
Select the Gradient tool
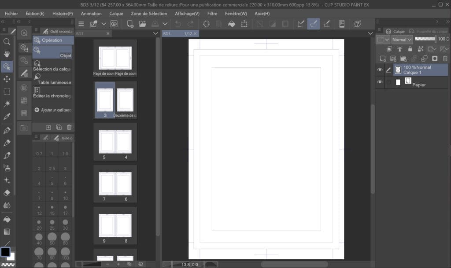tap(7, 232)
